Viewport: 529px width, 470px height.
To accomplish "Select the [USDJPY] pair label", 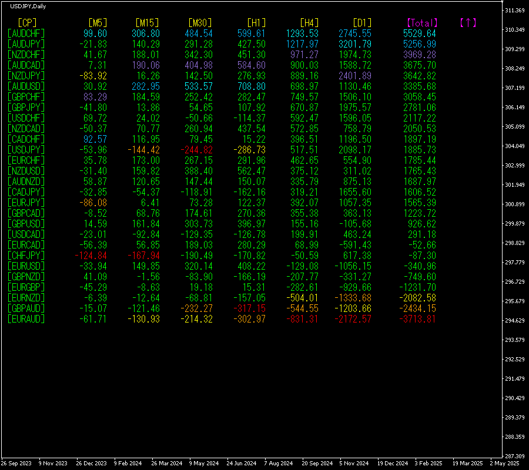I will tap(26, 150).
